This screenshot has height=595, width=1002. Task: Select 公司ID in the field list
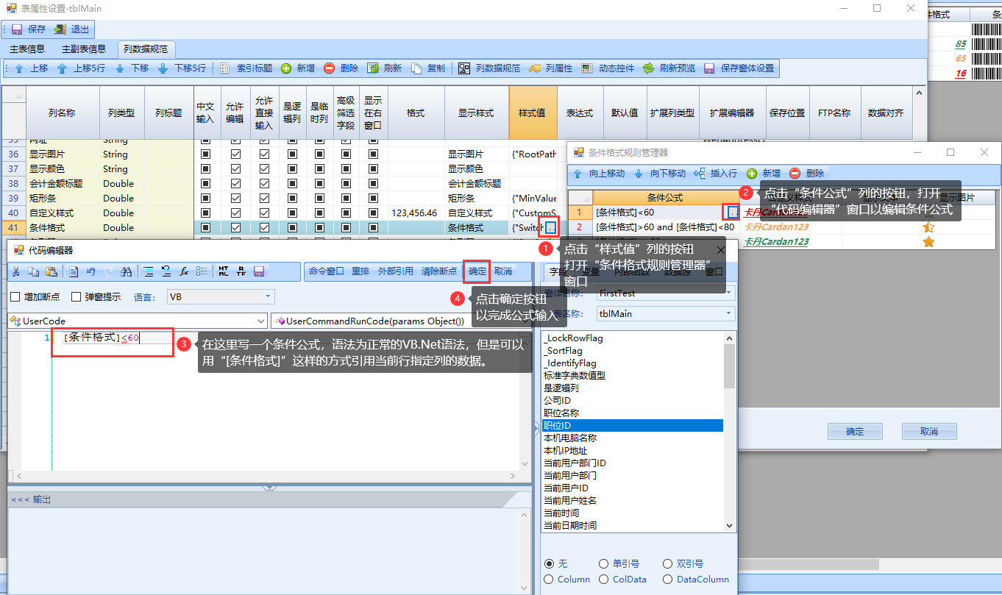coord(557,401)
